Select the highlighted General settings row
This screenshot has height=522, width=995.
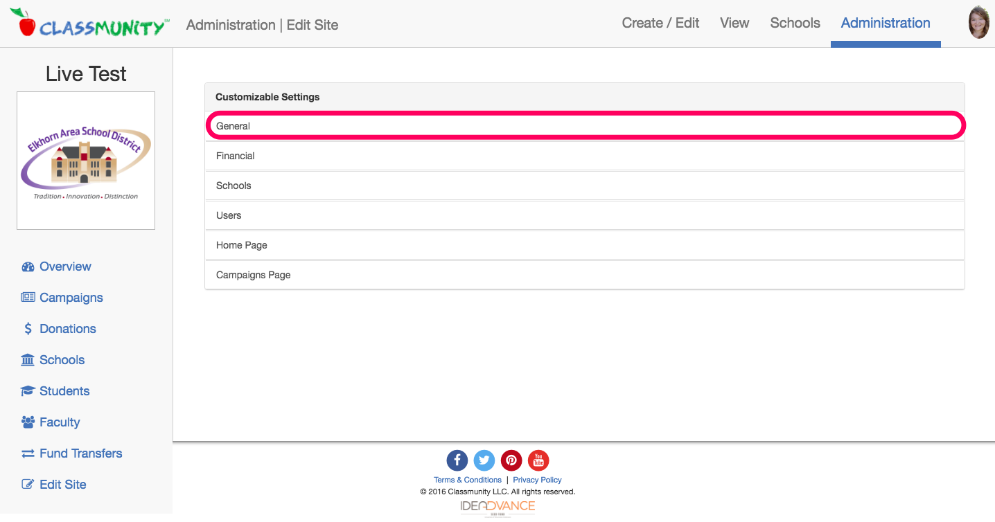point(584,125)
